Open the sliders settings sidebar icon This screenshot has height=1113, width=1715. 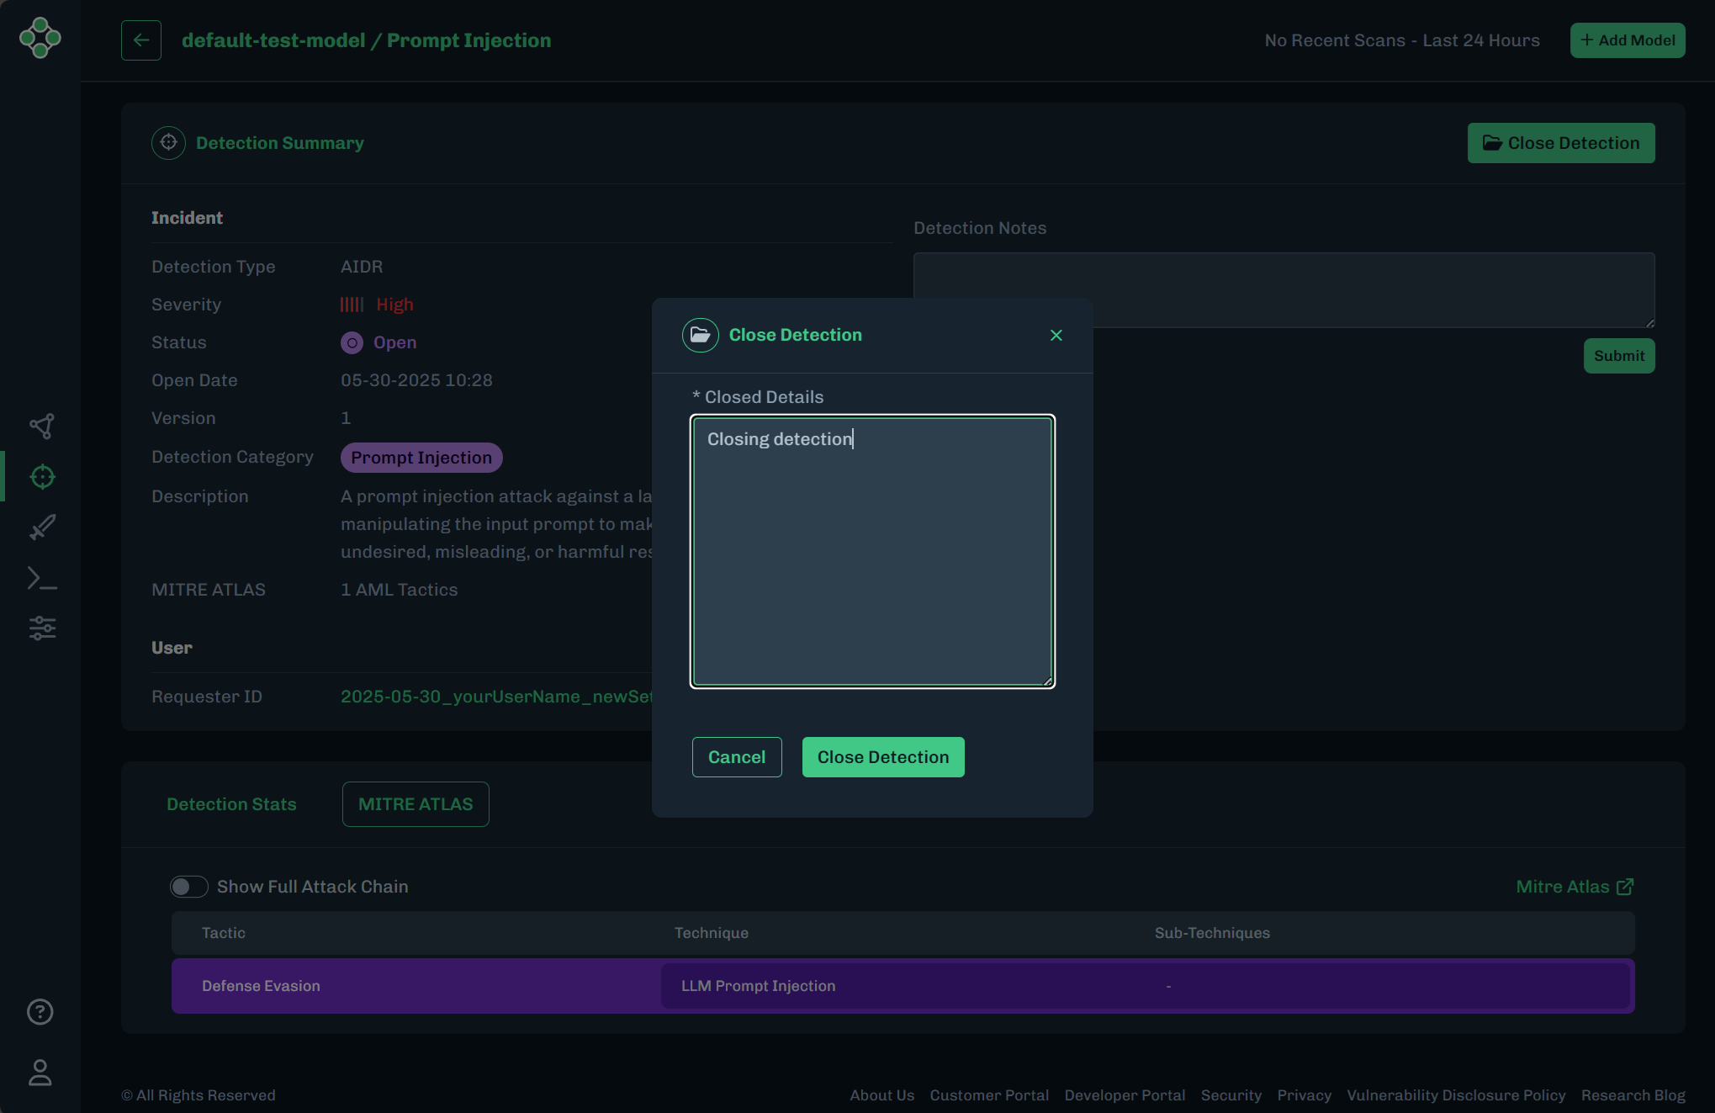click(x=42, y=628)
